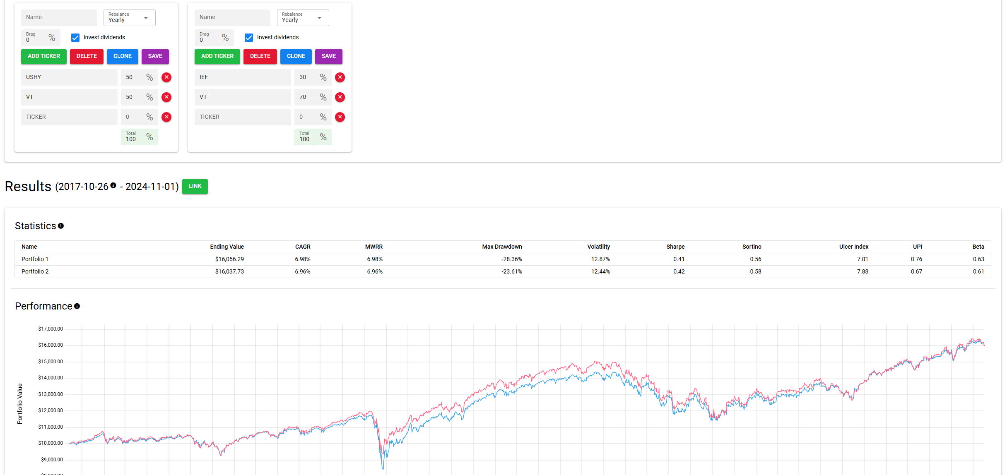
Task: Click SAVE in first portfolio
Action: [155, 56]
